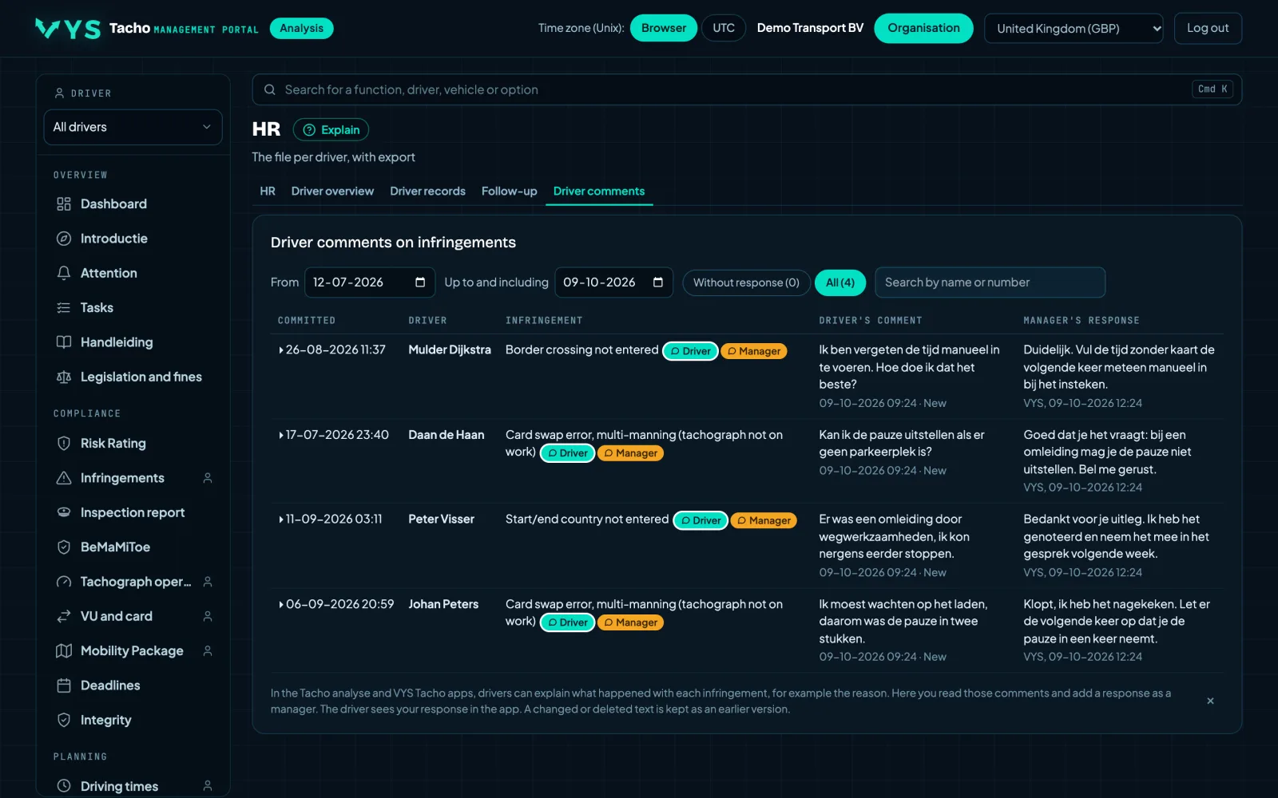The image size is (1278, 798).
Task: Switch to the Driver records tab
Action: coord(427,192)
